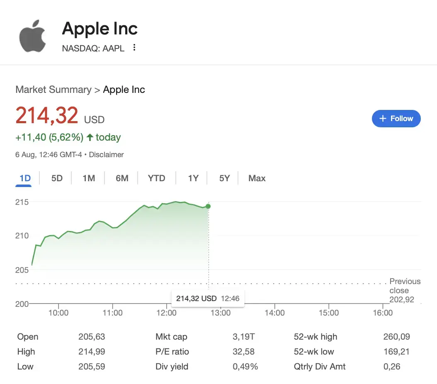
Task: Open the Disclaimer link
Action: pyautogui.click(x=106, y=154)
